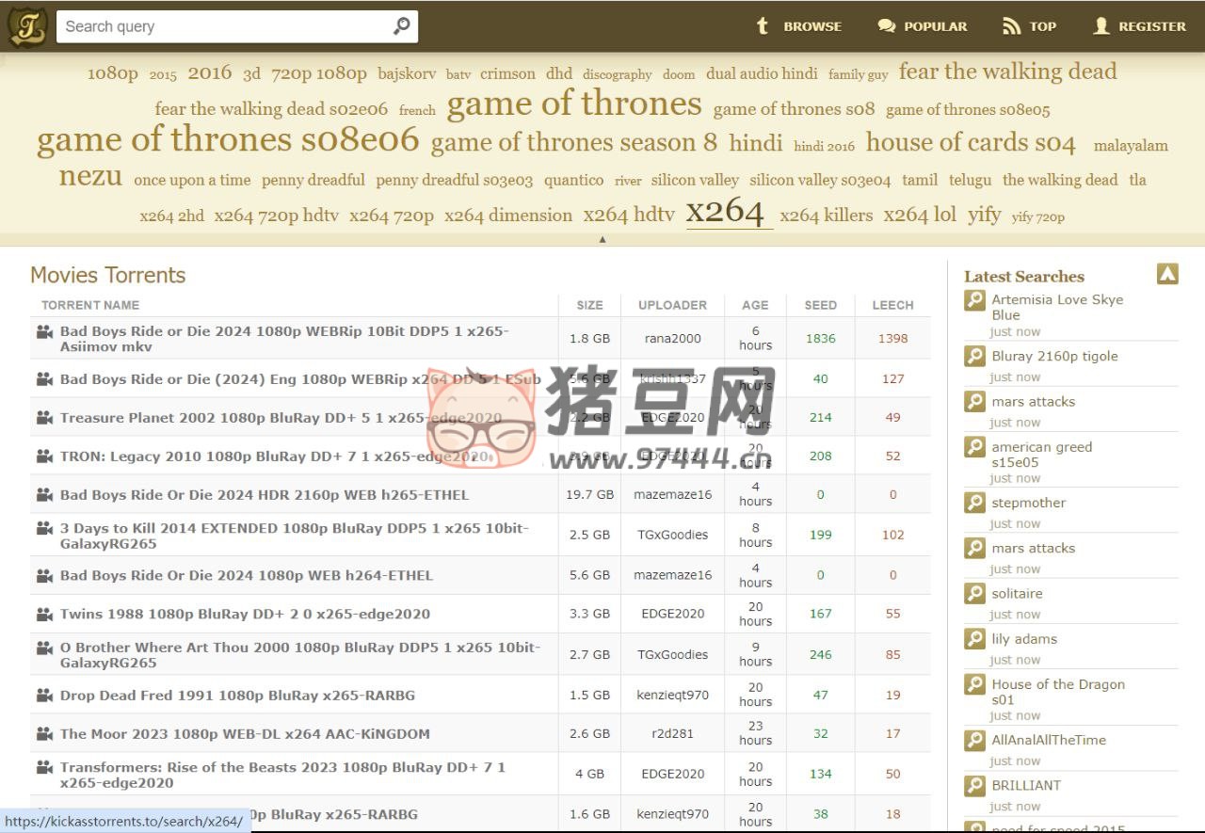
Task: Click the magnifier icon beside solitaire search
Action: (x=974, y=593)
